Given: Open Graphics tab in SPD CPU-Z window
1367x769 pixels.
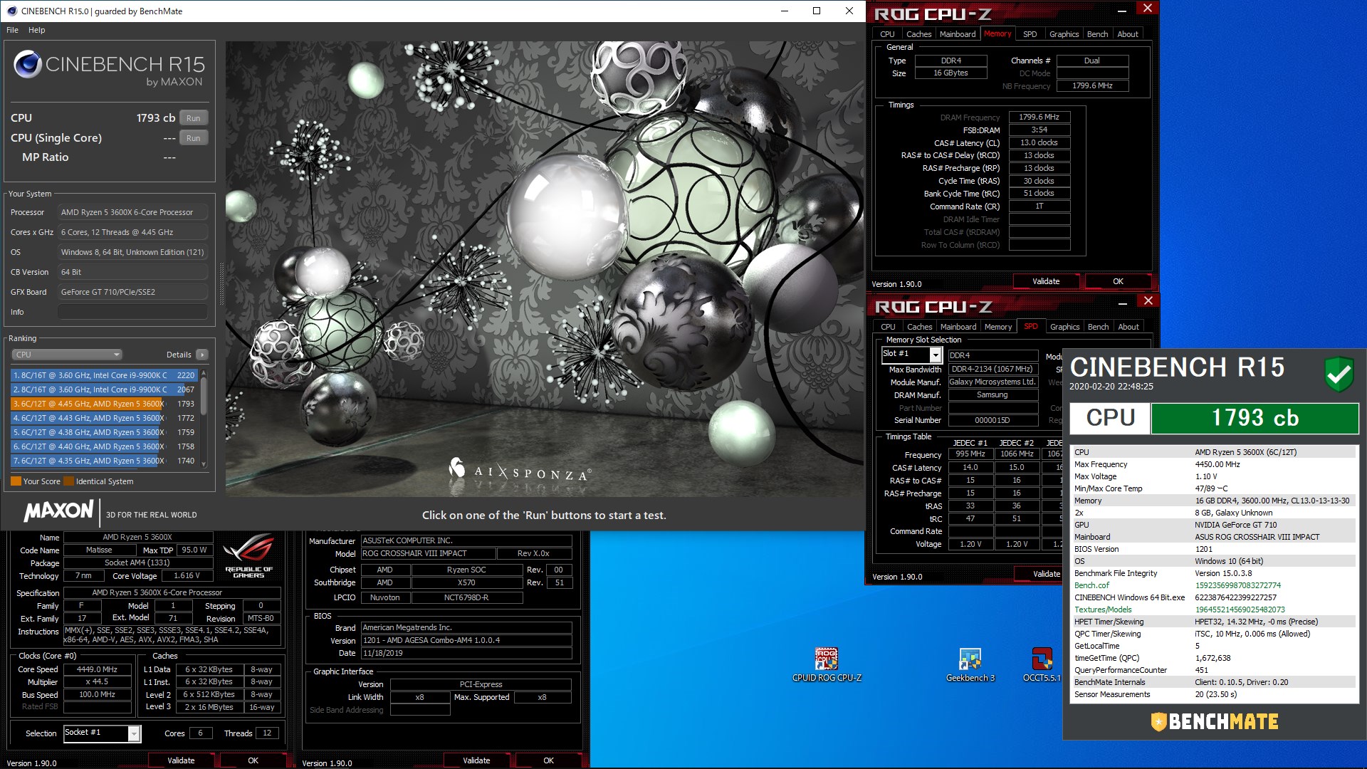Looking at the screenshot, I should (x=1064, y=327).
